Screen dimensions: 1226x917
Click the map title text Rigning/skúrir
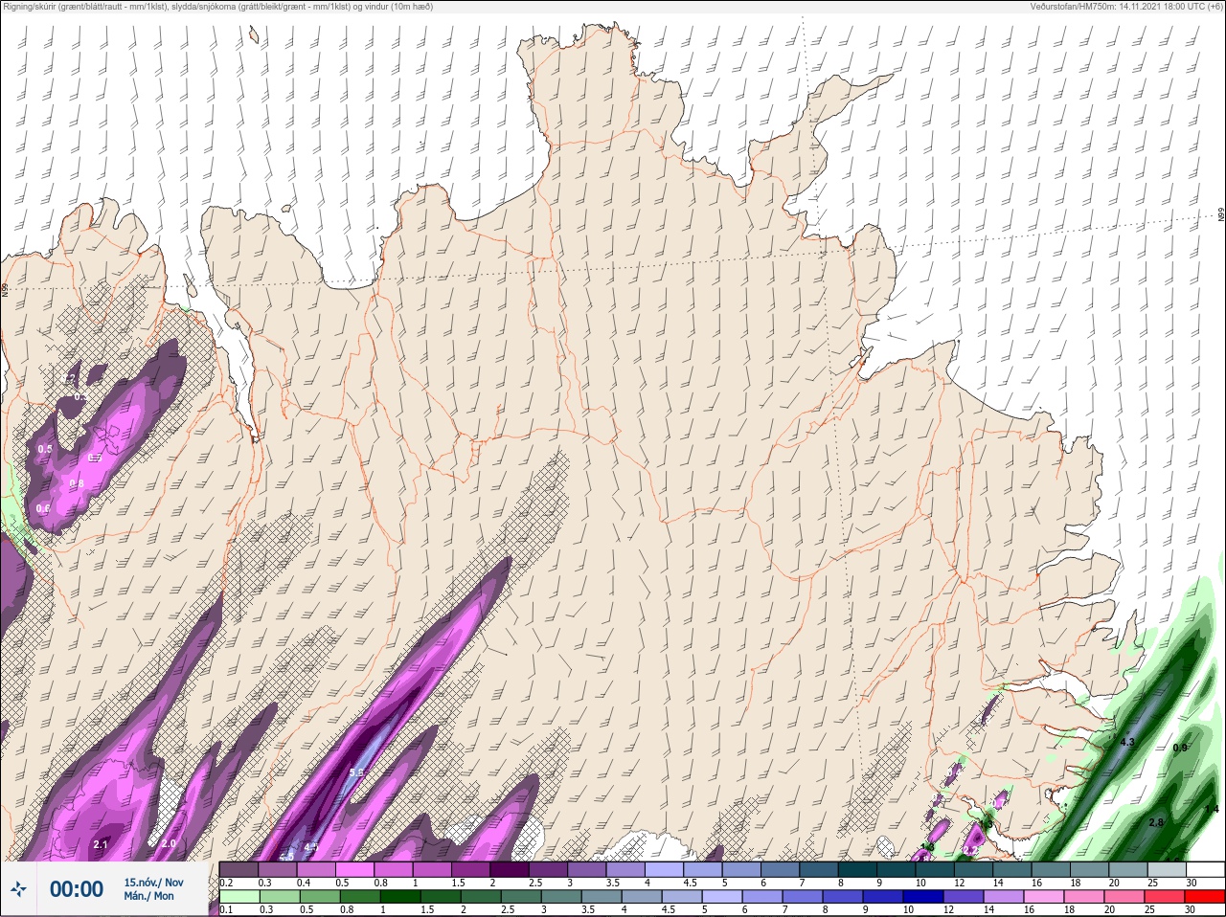[29, 7]
